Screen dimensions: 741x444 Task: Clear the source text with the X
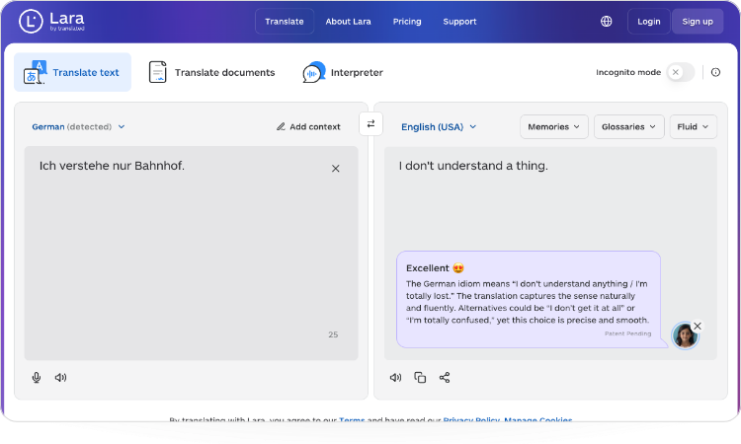coord(336,169)
